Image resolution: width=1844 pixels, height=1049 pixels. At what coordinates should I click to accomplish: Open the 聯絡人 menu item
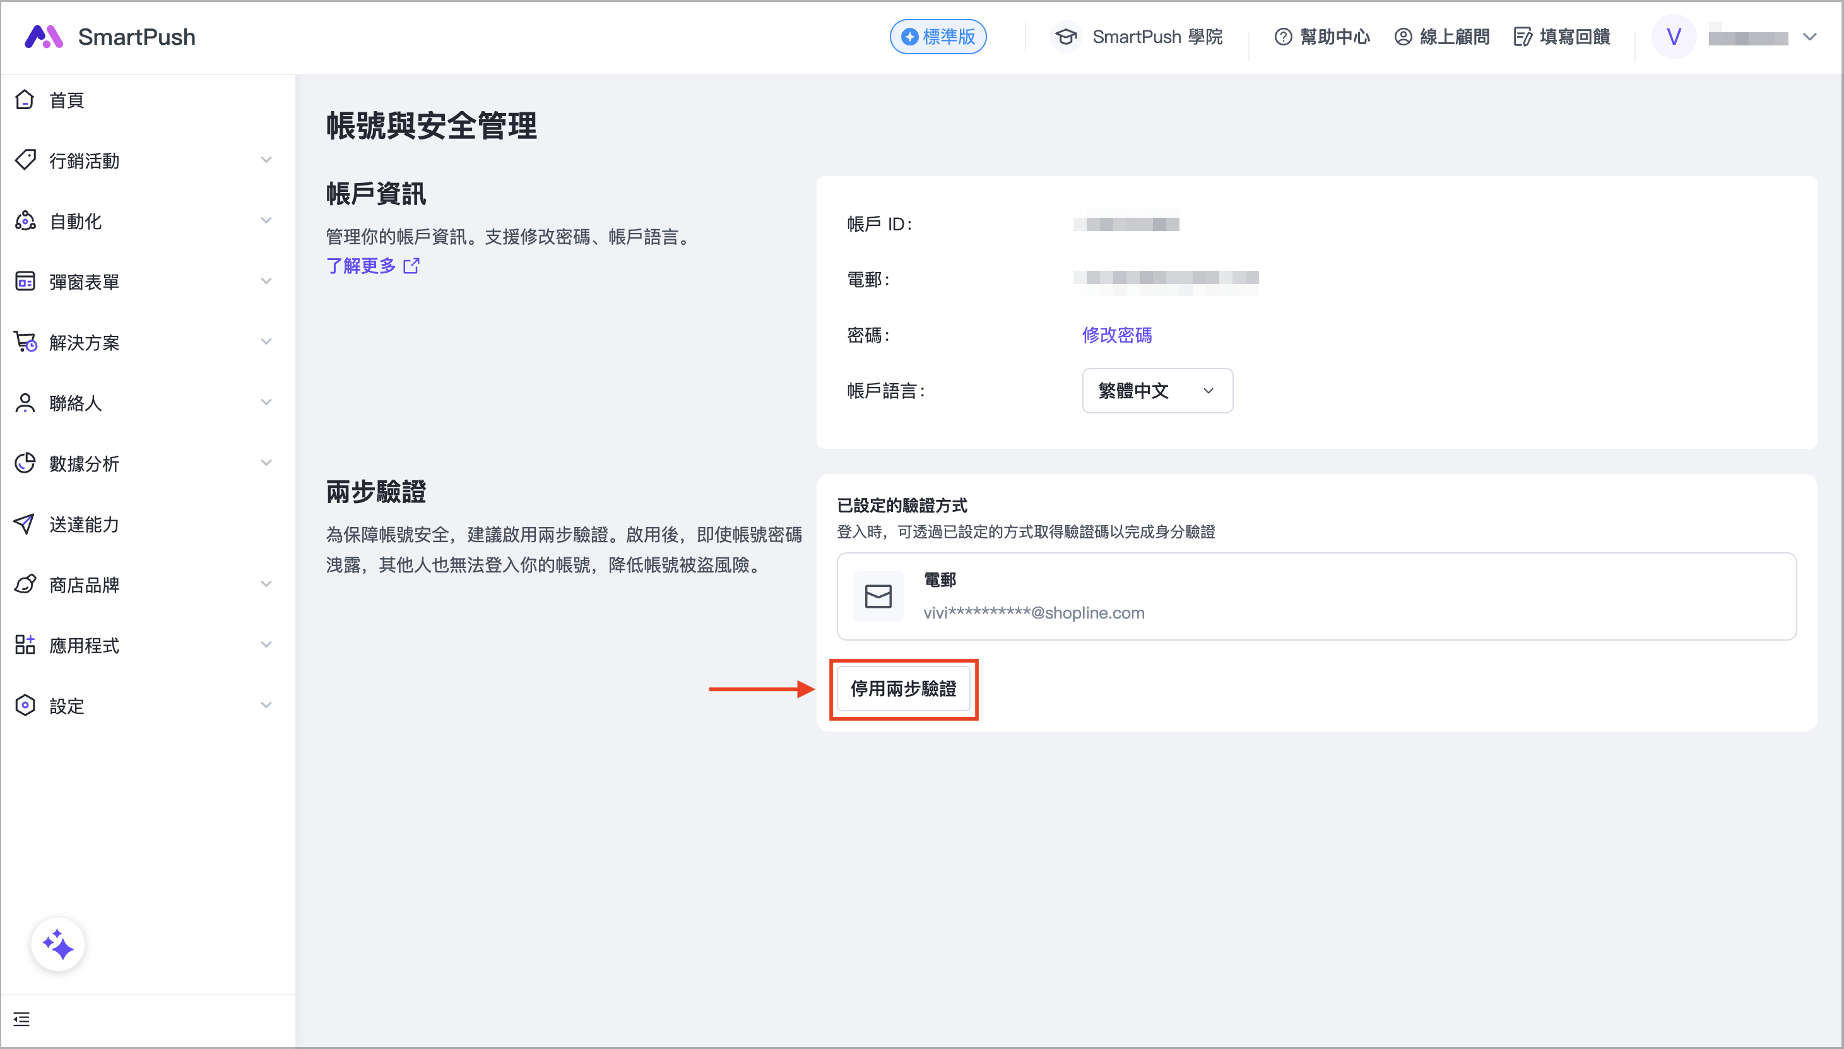click(x=76, y=403)
